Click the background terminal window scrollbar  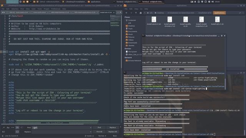(244, 132)
